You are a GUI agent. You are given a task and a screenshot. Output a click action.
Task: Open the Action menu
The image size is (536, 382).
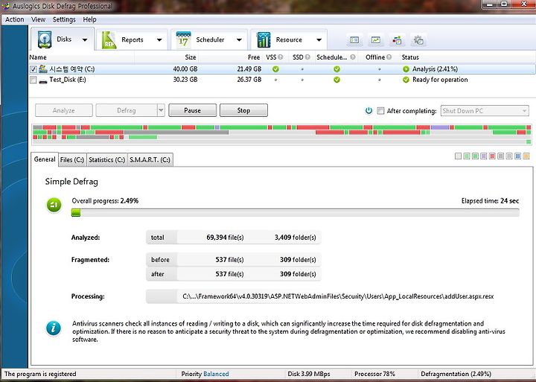15,19
